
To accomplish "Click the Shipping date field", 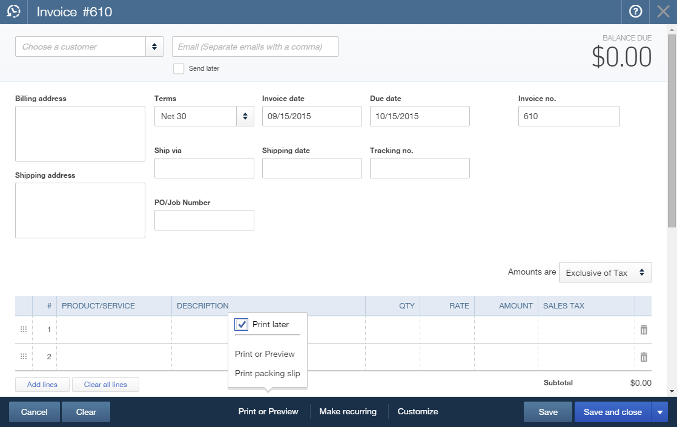I will (x=312, y=168).
